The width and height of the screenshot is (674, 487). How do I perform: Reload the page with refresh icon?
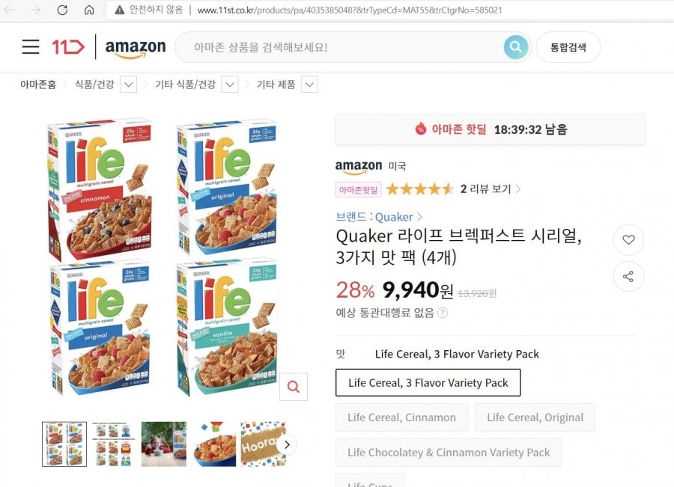62,10
